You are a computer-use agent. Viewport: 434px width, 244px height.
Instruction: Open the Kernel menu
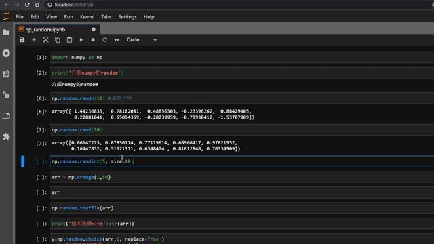(x=87, y=17)
